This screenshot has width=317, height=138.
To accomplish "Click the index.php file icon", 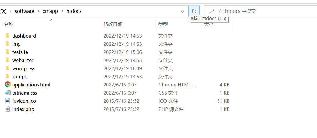I will (8, 109).
